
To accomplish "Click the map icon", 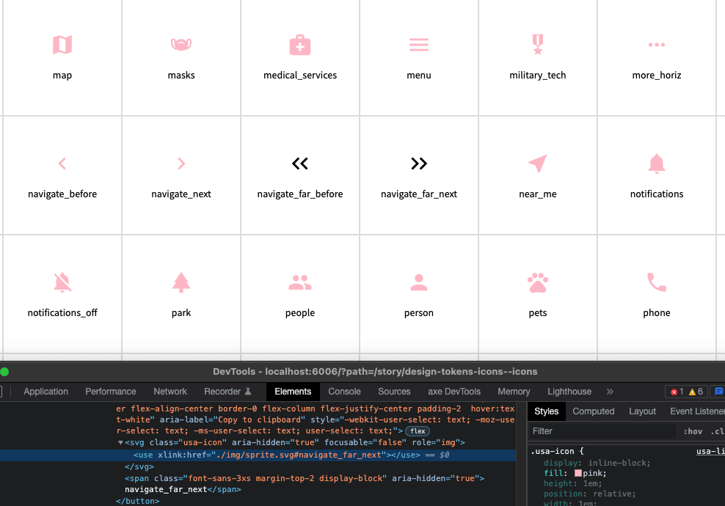I will coord(62,45).
